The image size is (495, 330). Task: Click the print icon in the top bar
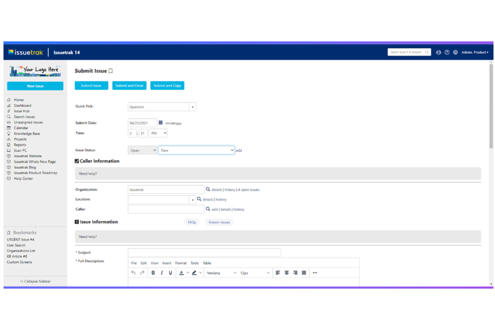[438, 52]
